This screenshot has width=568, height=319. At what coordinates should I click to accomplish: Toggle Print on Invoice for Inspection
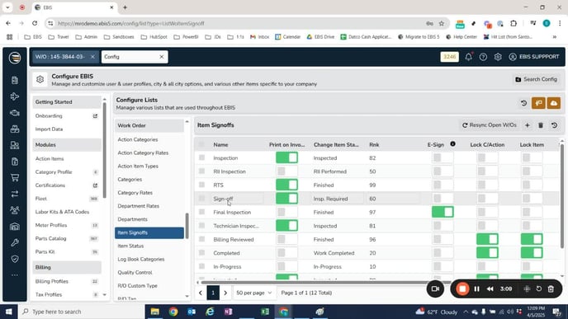tap(286, 157)
